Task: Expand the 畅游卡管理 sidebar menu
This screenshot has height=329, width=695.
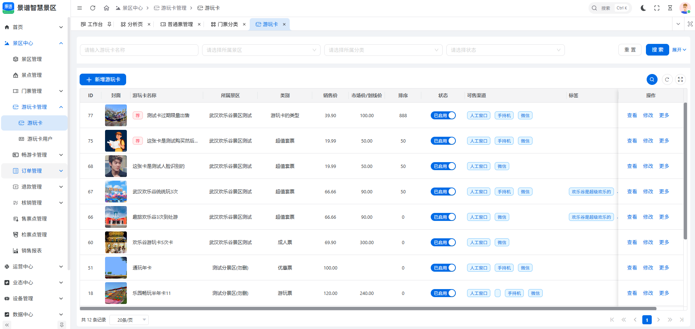Action: [35, 155]
